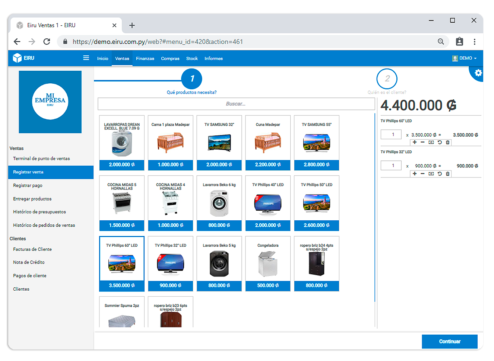Viewport: 494px width, 361px height.
Task: Click quantity field for TV Phillips 32" LED
Action: pos(391,165)
